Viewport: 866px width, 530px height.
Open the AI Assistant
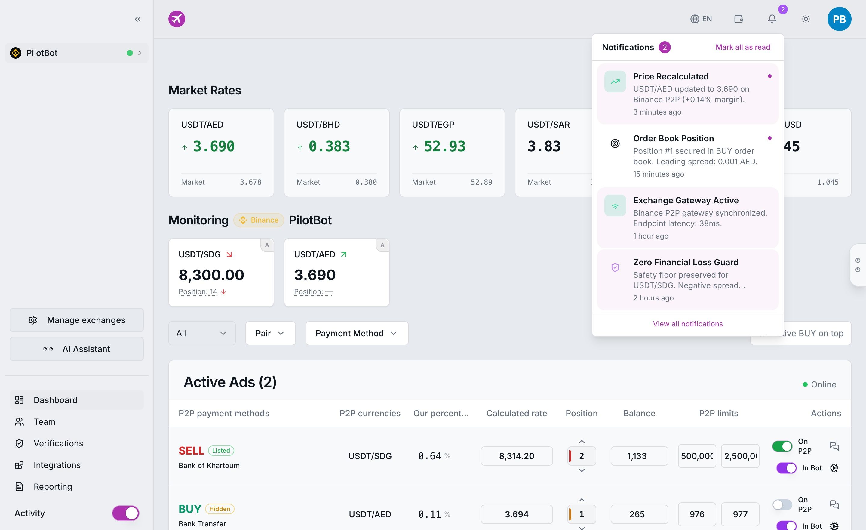pyautogui.click(x=76, y=349)
